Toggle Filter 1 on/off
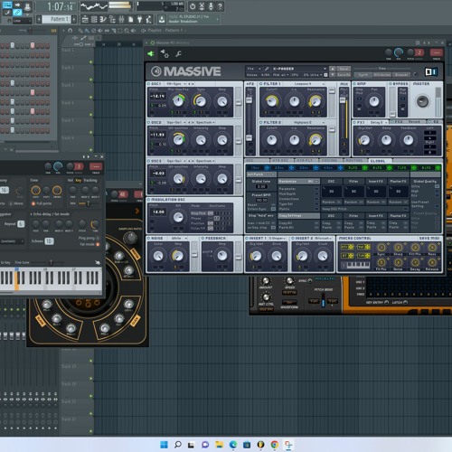This screenshot has height=452, width=452. pyautogui.click(x=261, y=84)
